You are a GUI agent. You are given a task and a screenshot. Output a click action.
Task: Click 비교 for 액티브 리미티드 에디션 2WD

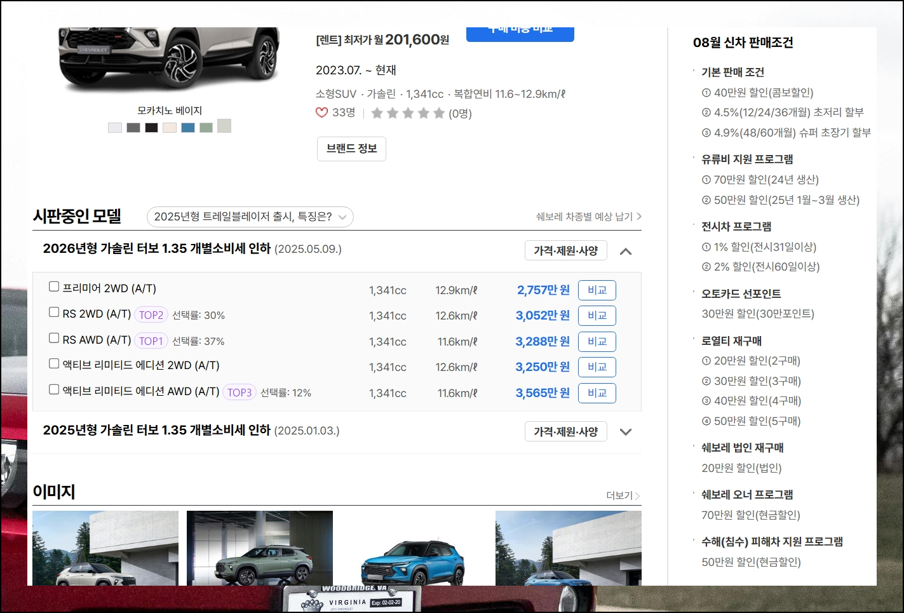coord(597,367)
